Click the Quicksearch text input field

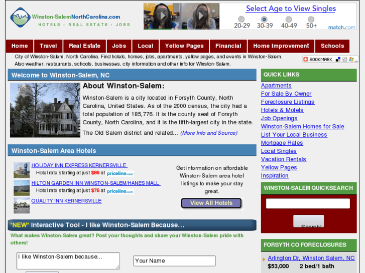pos(308,203)
